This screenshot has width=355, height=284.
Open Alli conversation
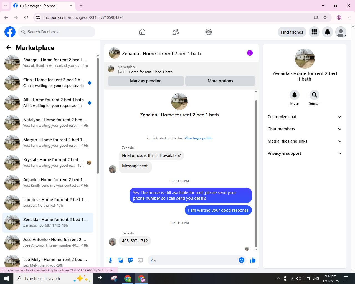point(48,103)
